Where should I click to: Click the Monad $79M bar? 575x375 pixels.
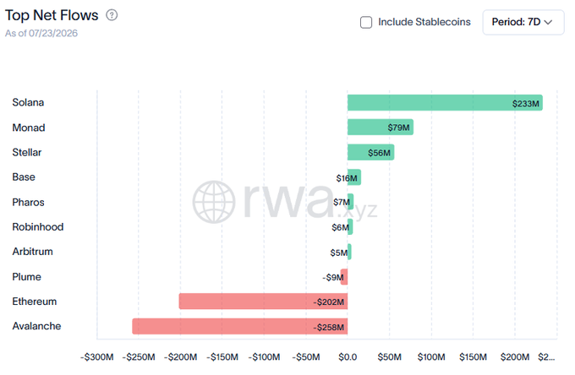coord(381,127)
